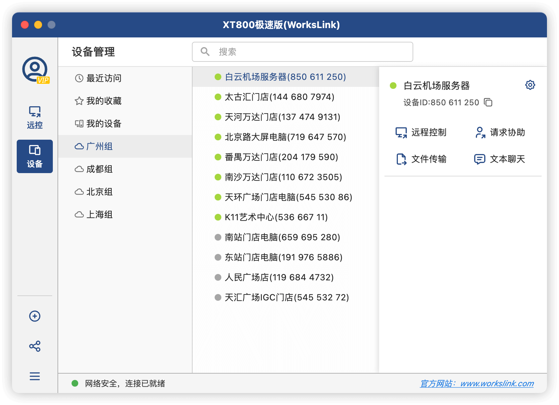Click the 网络安全，连接已就绪 status text

[125, 383]
